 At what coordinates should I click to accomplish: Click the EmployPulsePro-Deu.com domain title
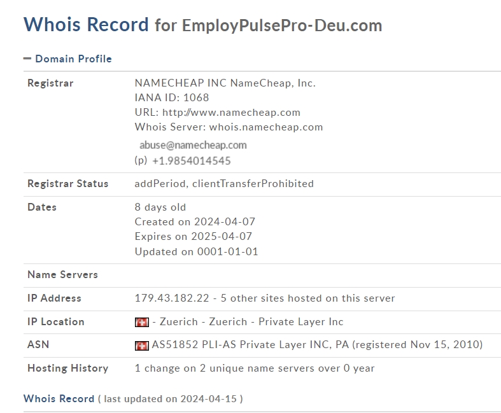tap(282, 25)
